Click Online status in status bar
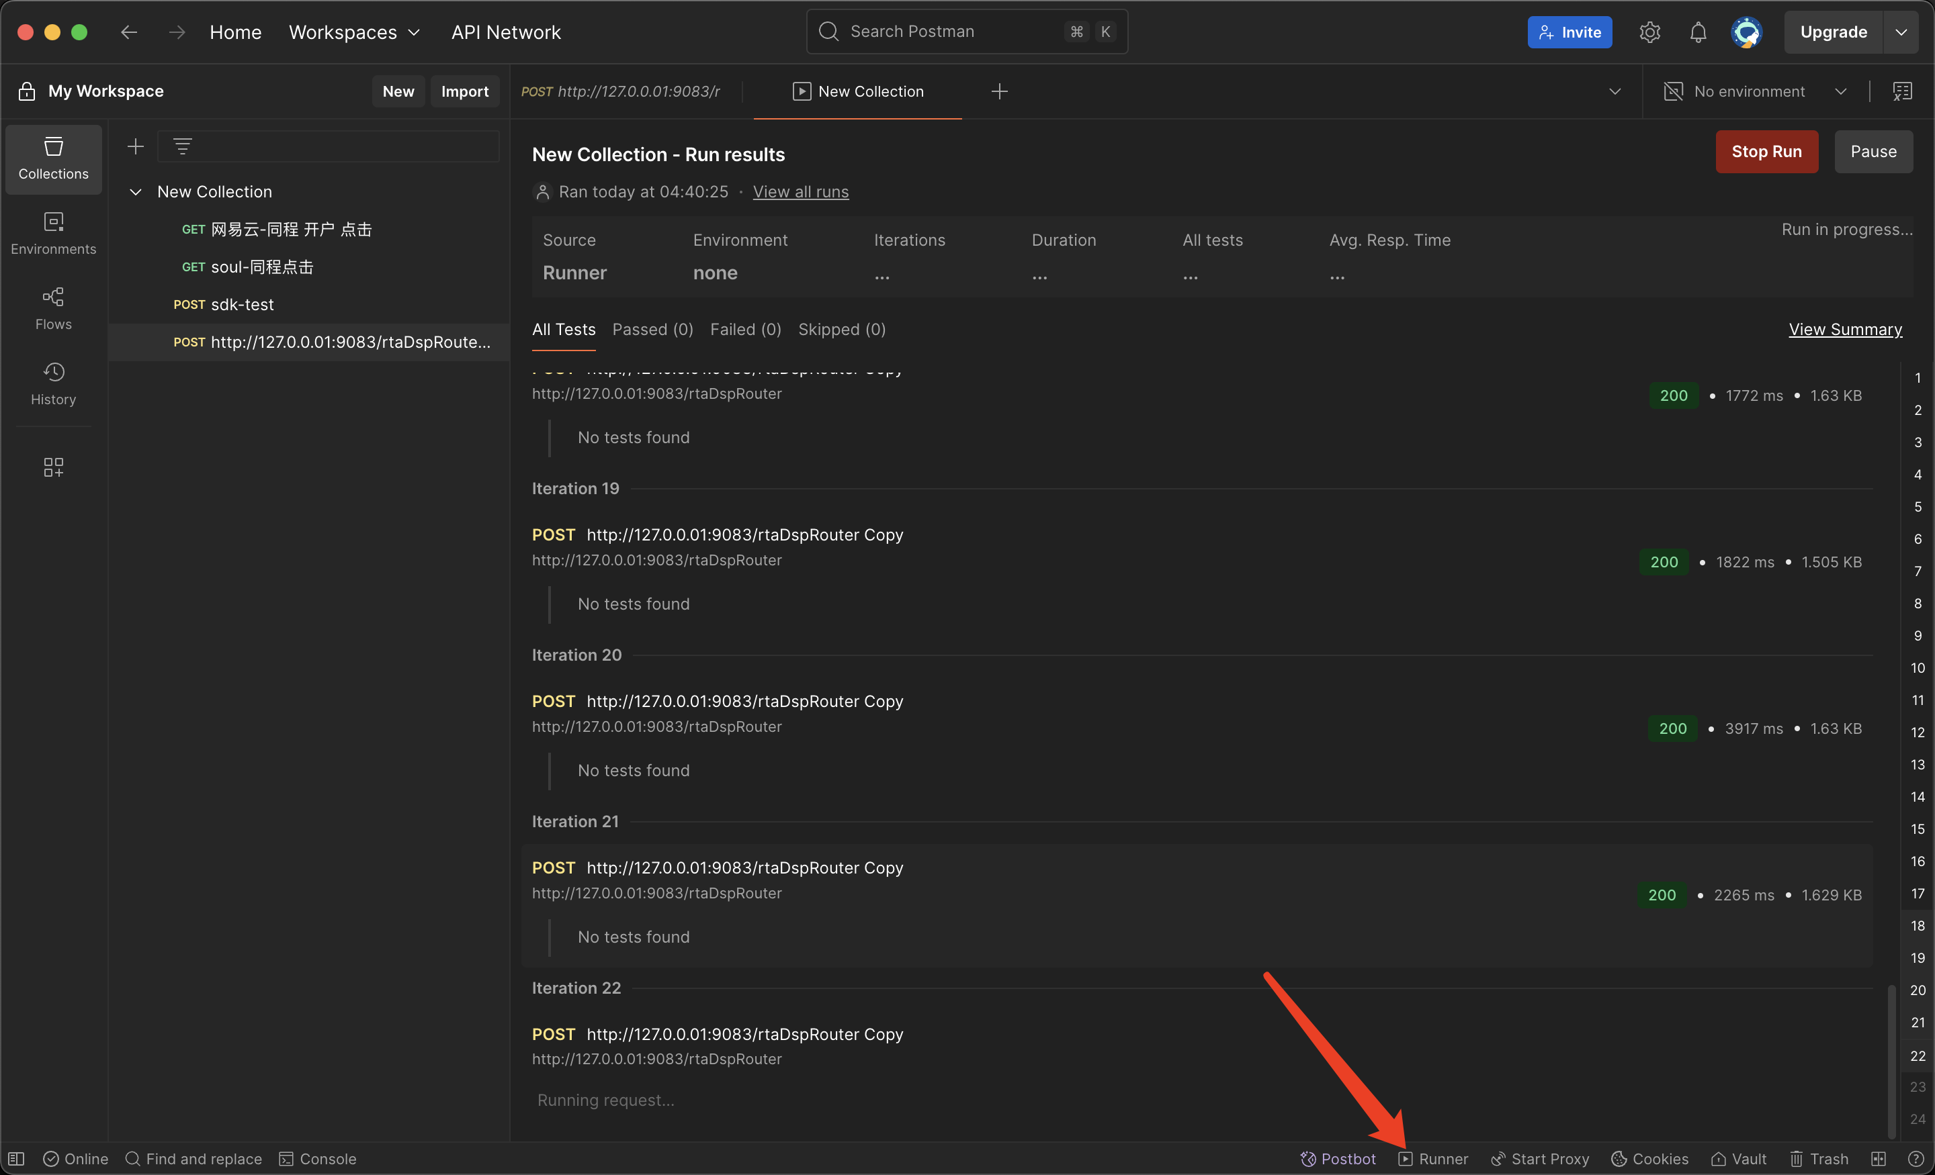This screenshot has height=1175, width=1935. coord(75,1158)
